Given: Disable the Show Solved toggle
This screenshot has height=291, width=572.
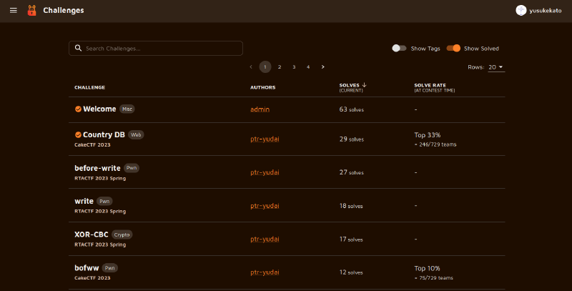Looking at the screenshot, I should click(x=453, y=49).
